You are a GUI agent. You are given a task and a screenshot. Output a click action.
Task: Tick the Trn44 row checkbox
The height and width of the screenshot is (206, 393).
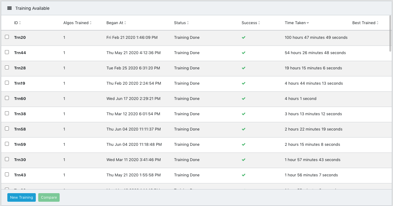pos(7,52)
